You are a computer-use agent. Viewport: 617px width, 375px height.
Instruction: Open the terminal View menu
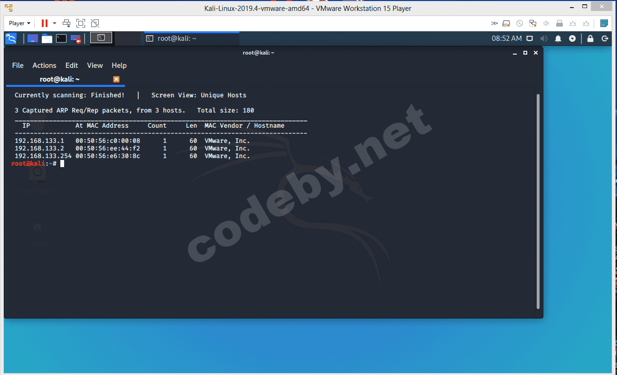coord(95,66)
